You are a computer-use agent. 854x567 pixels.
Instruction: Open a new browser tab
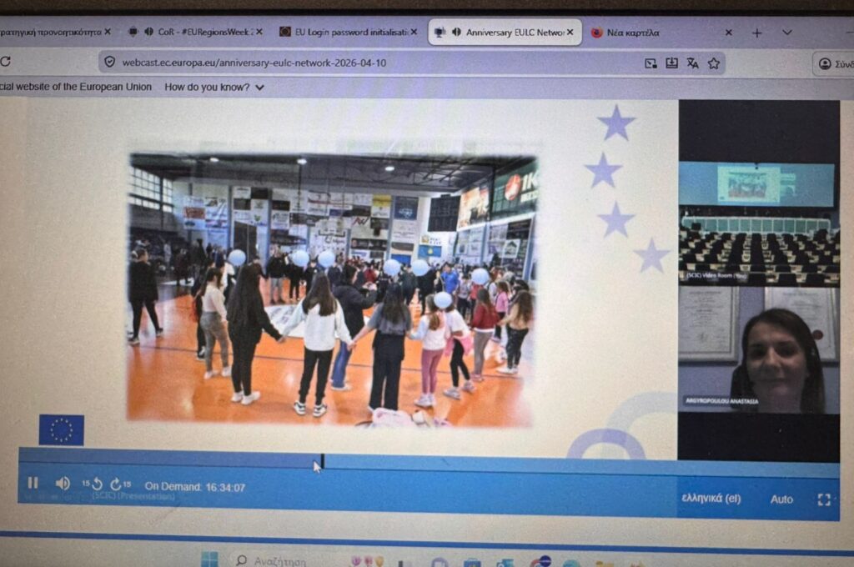click(756, 33)
